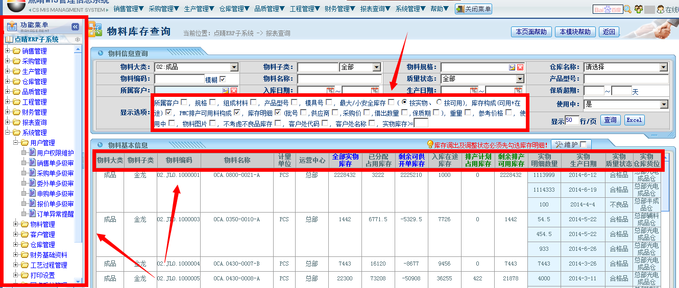Screen dimensions: 679x288
Task: Open the 仓库名称 dropdown
Action: (663, 67)
